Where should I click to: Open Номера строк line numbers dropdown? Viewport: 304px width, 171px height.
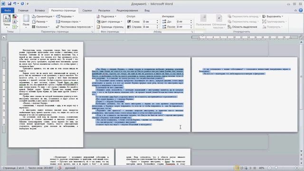[68, 22]
